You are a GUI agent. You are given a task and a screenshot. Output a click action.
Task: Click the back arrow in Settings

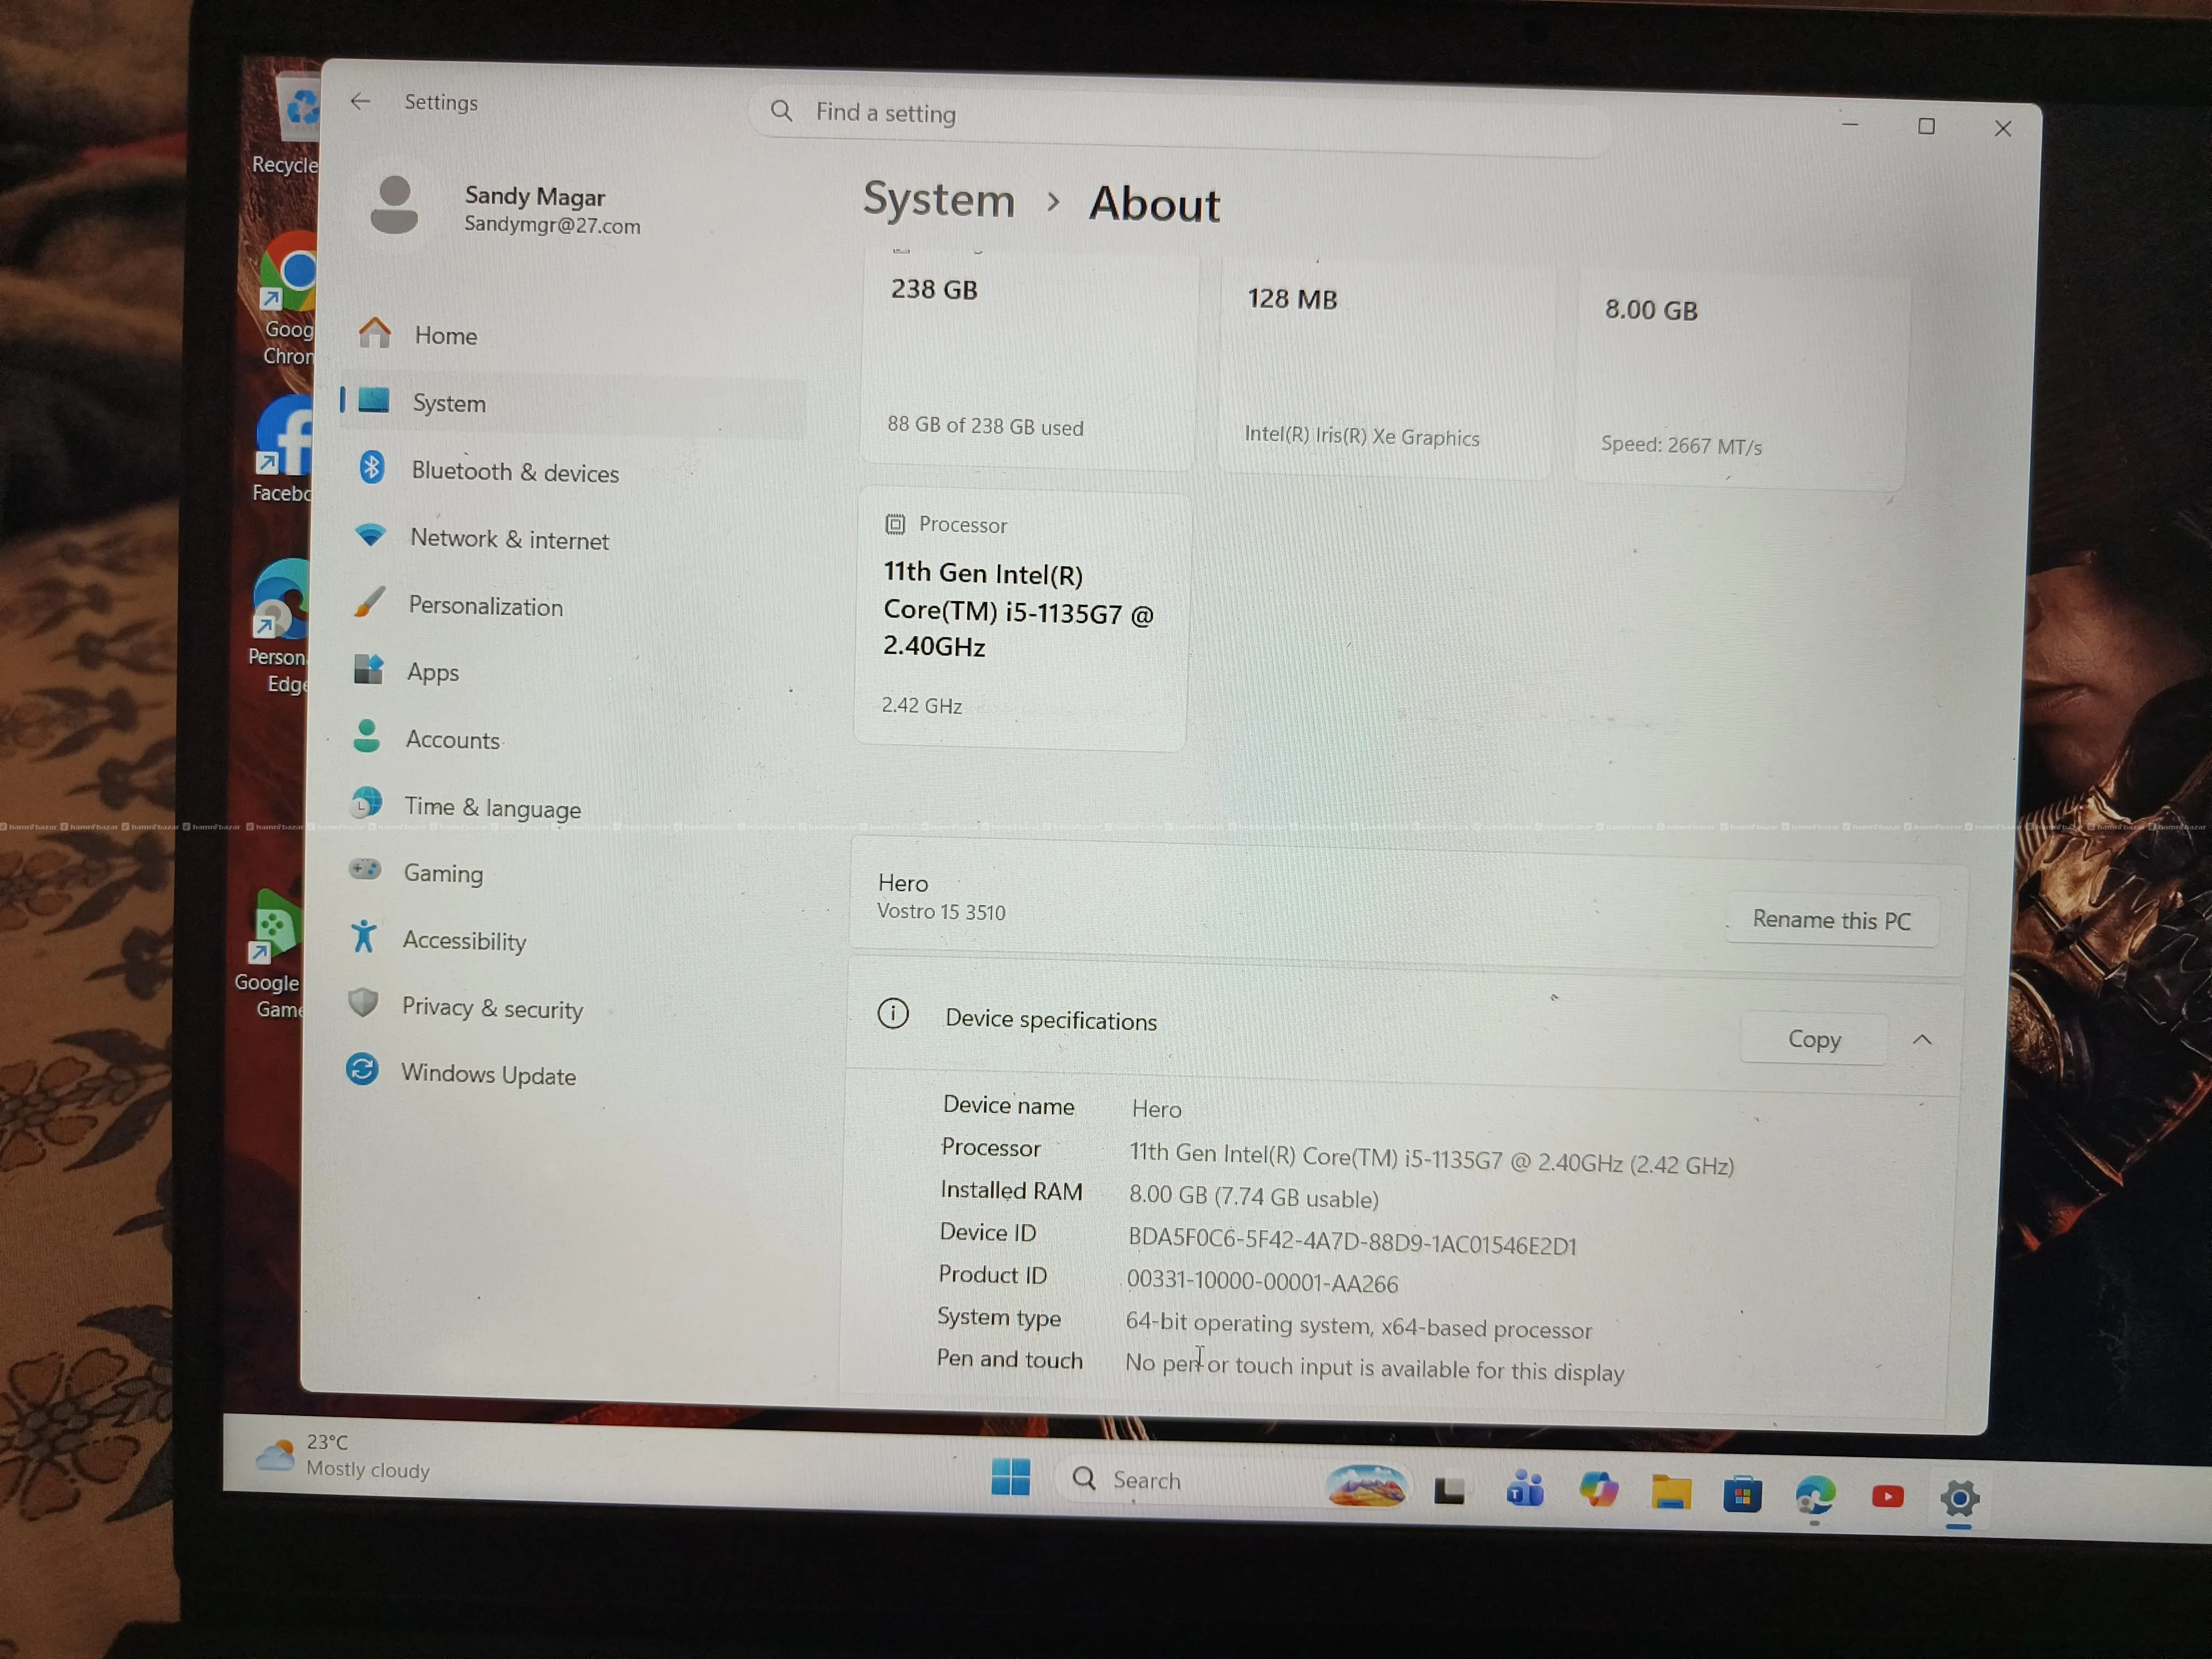click(x=360, y=101)
